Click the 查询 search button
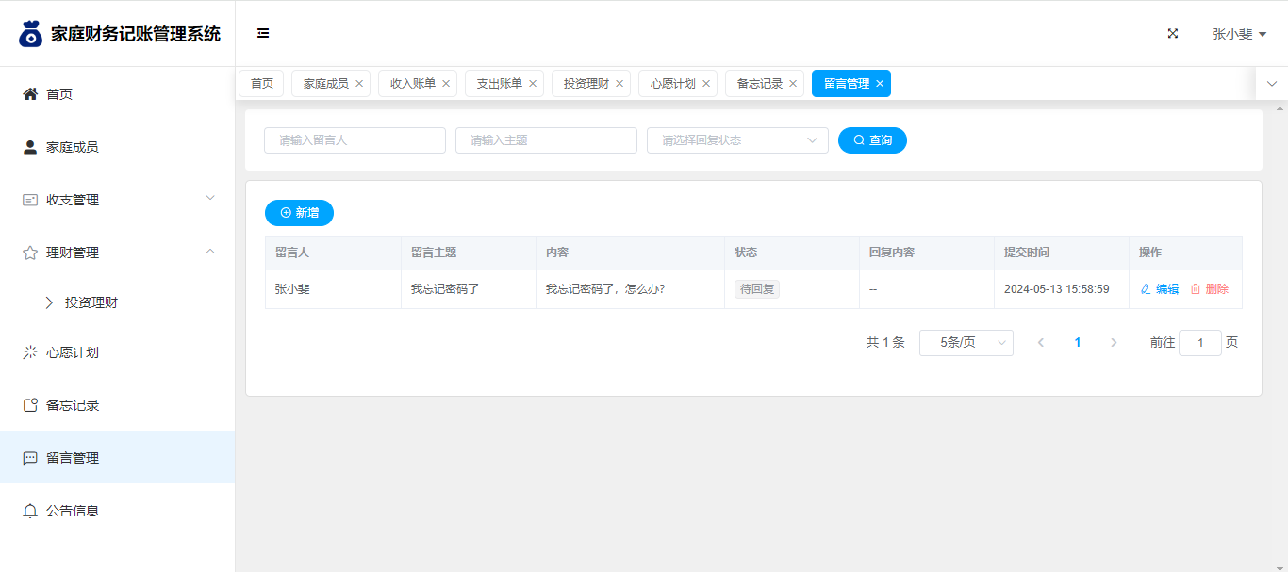 (x=872, y=140)
